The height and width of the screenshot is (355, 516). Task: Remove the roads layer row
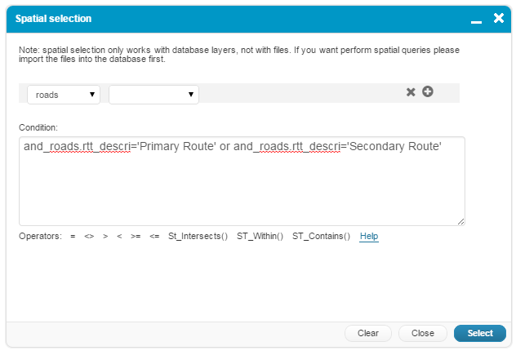click(411, 92)
